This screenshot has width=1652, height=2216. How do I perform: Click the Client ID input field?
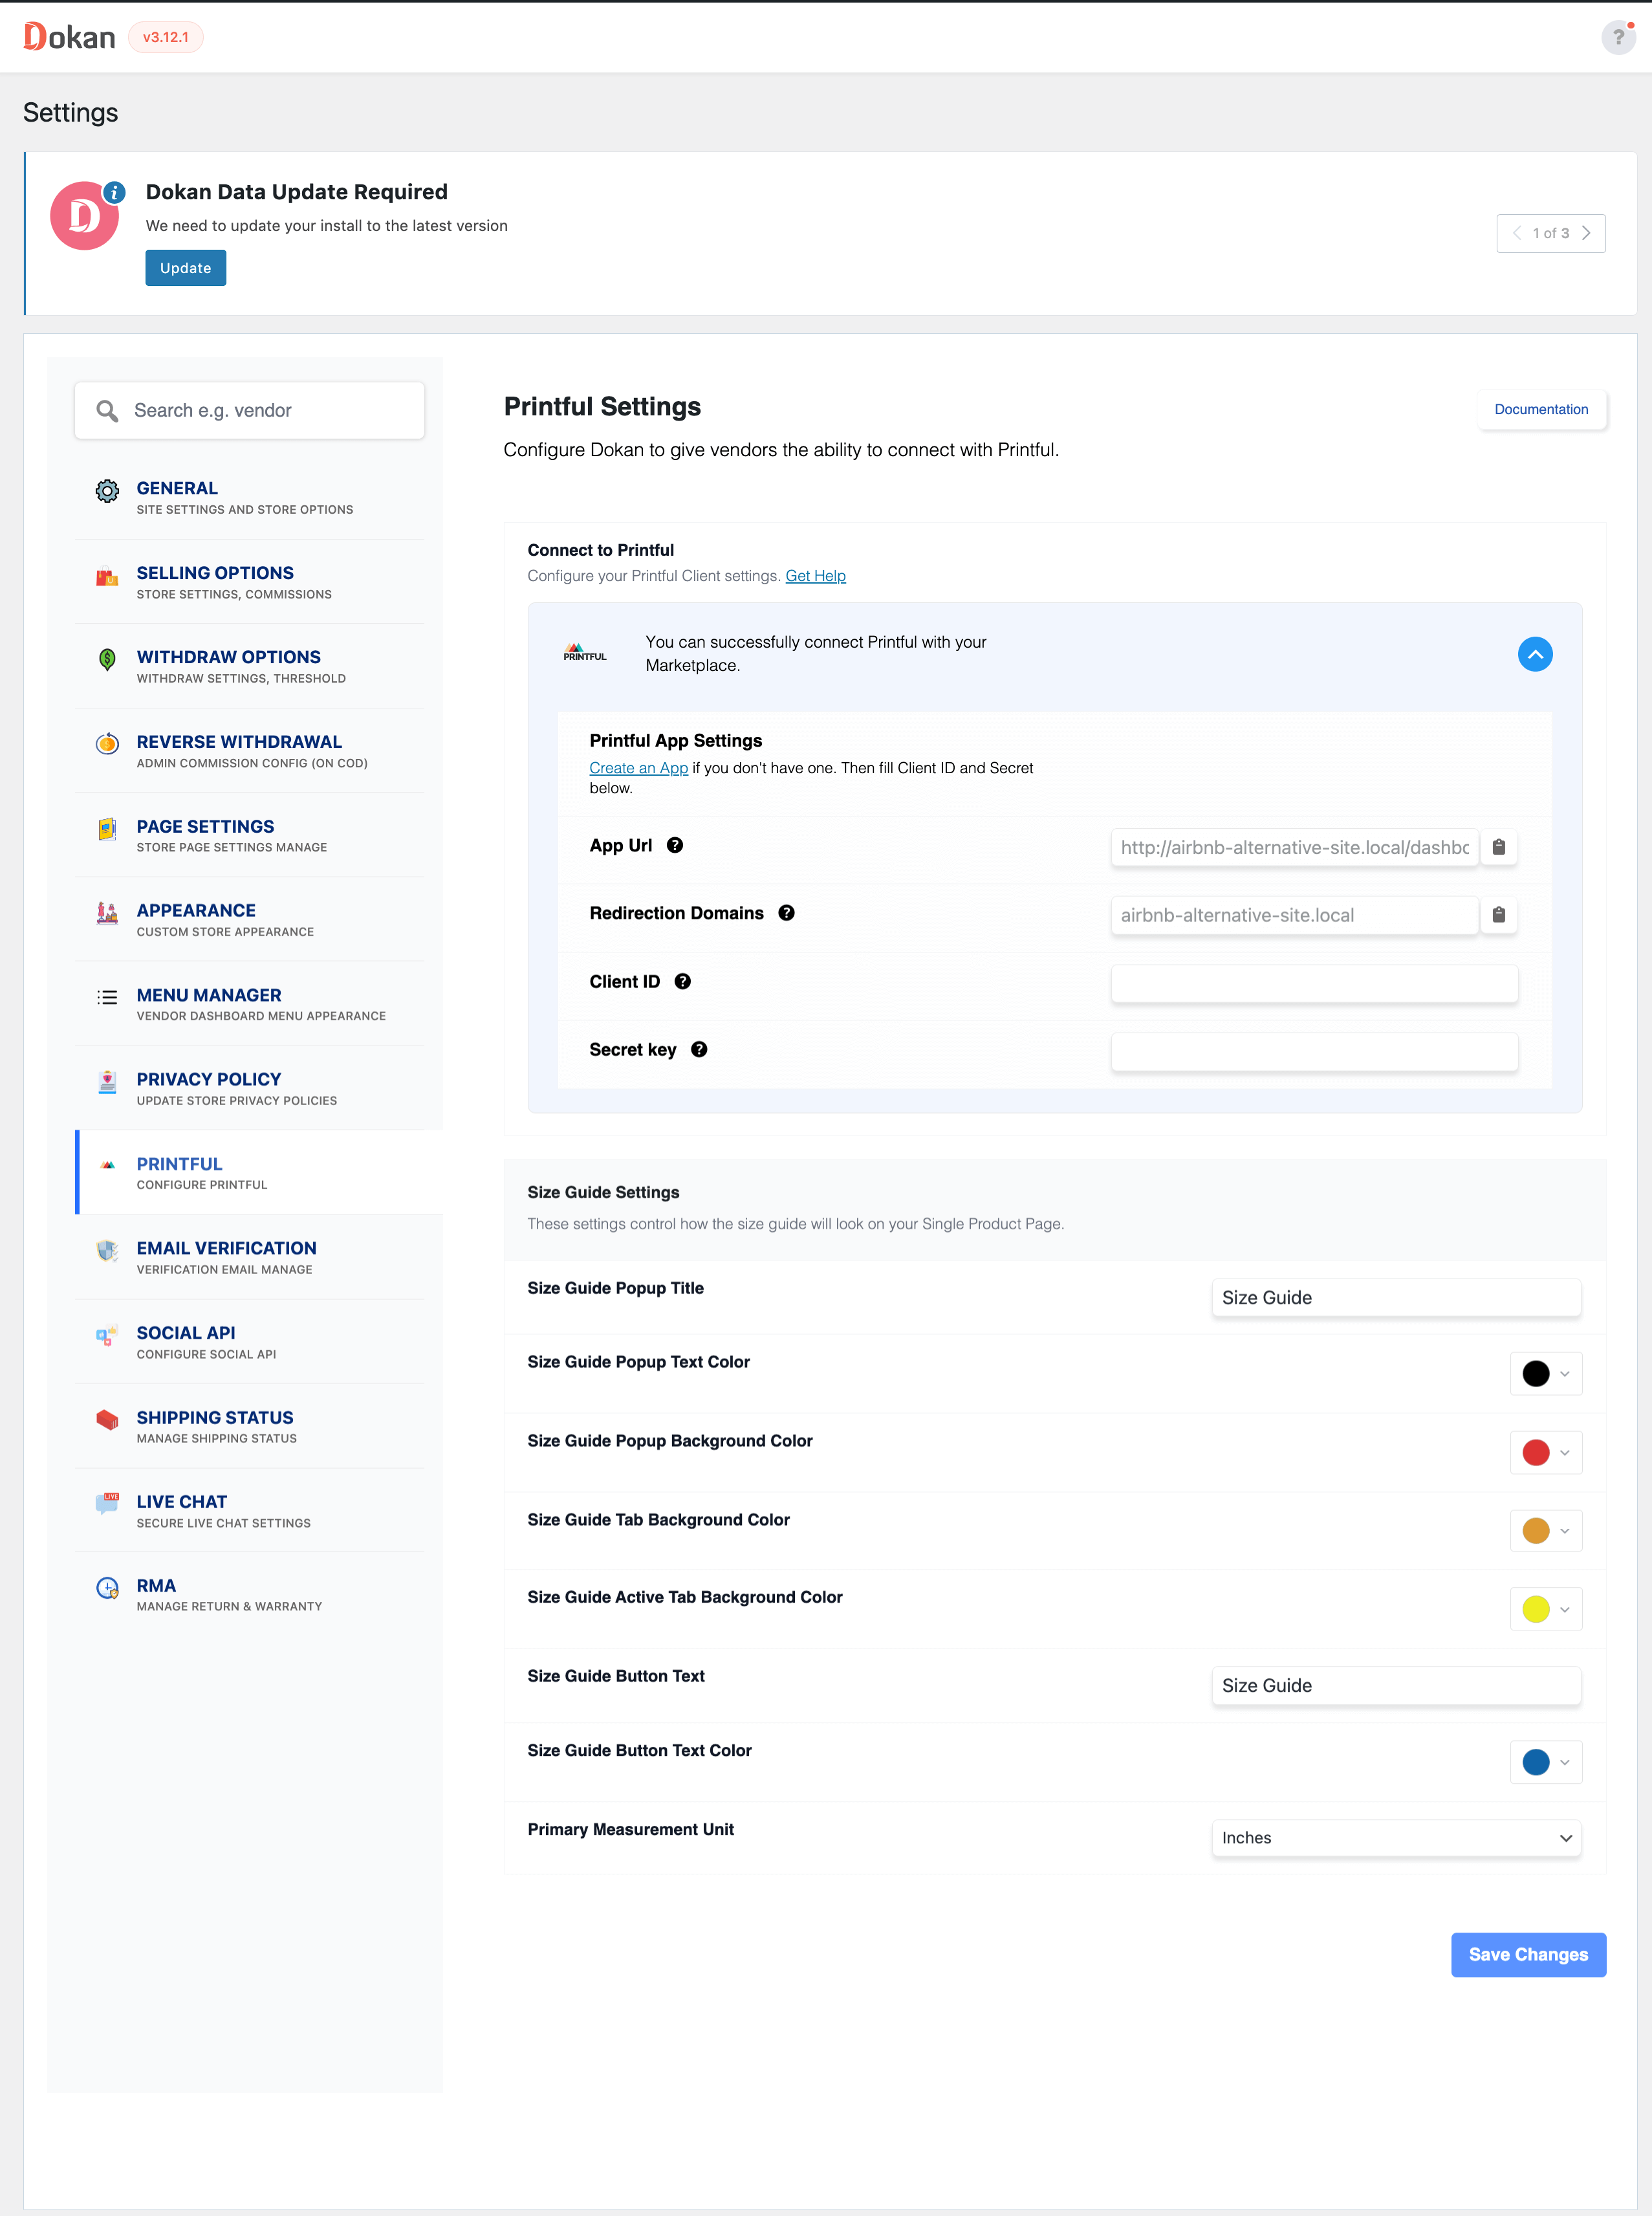tap(1314, 980)
